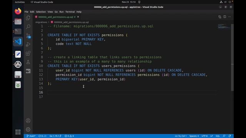The height and width of the screenshot is (138, 246).
Task: Open the errors and warnings problems indicator
Action: 69,136
